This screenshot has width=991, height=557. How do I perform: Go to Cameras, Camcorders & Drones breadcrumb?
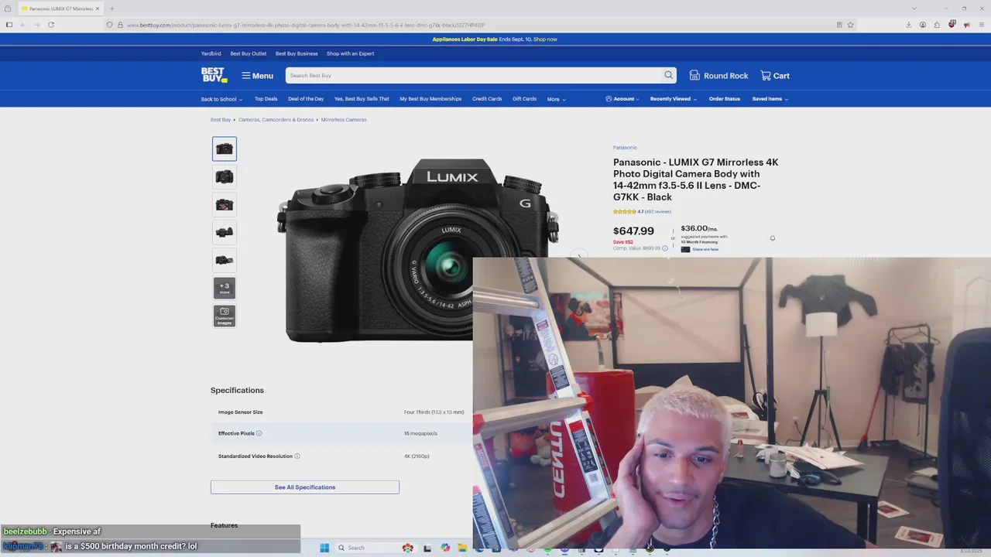coord(276,120)
